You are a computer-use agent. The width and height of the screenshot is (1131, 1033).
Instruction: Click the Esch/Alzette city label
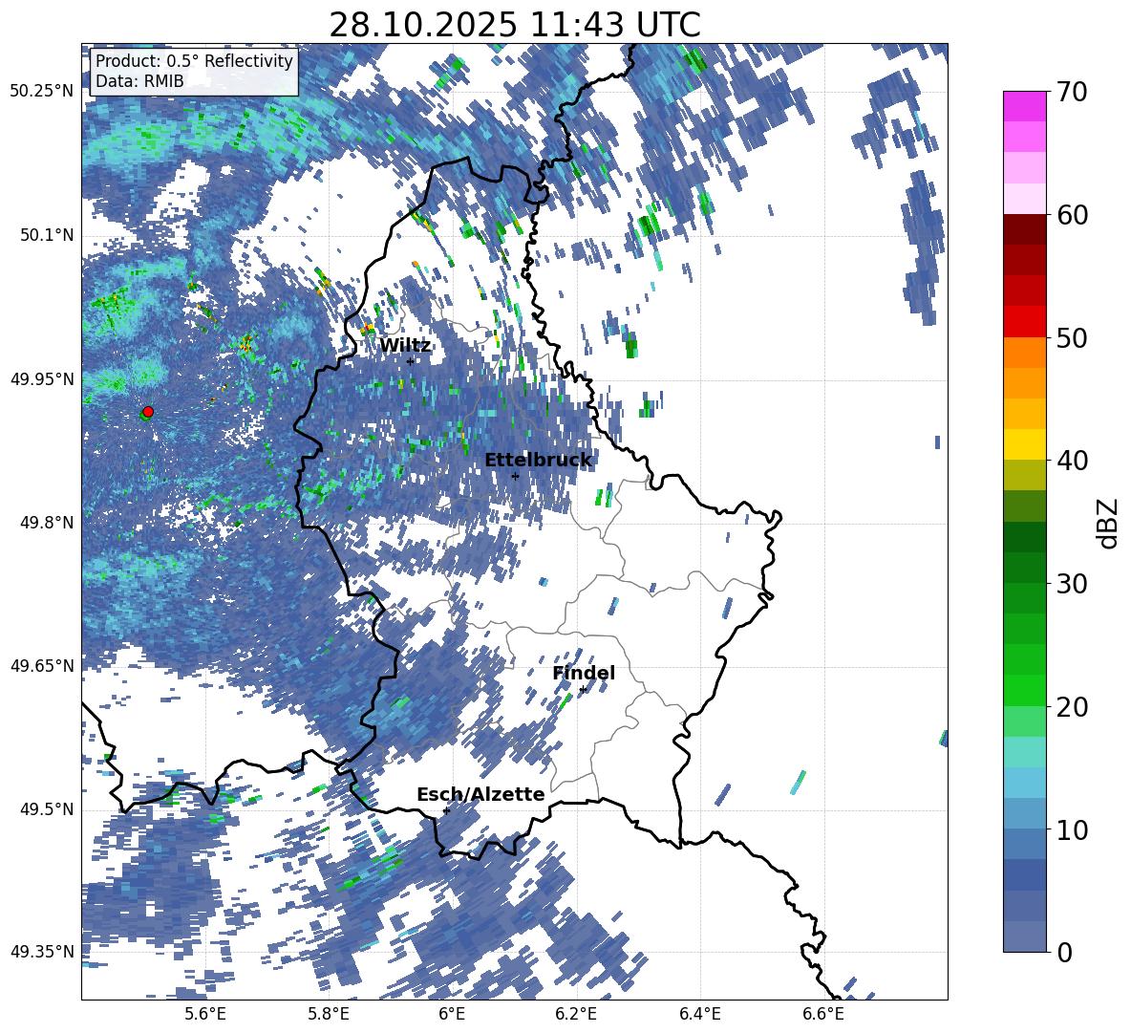pyautogui.click(x=480, y=794)
